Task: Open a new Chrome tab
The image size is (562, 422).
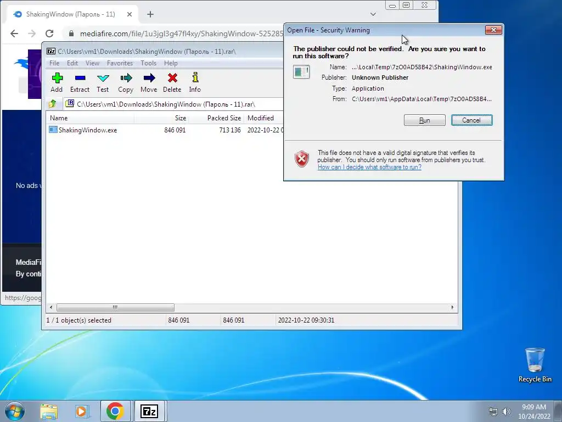Action: 150,14
